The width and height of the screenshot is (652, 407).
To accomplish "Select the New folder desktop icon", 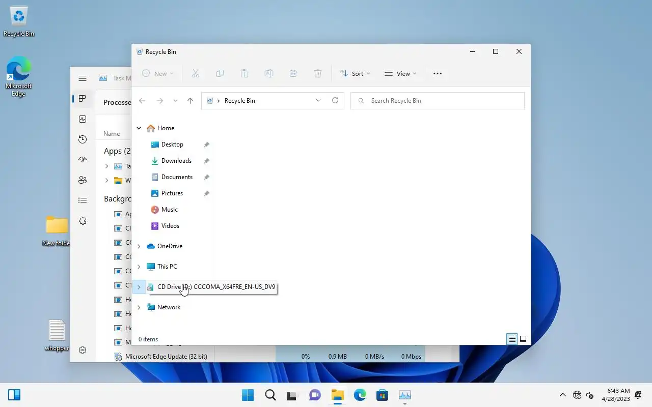I will (57, 231).
